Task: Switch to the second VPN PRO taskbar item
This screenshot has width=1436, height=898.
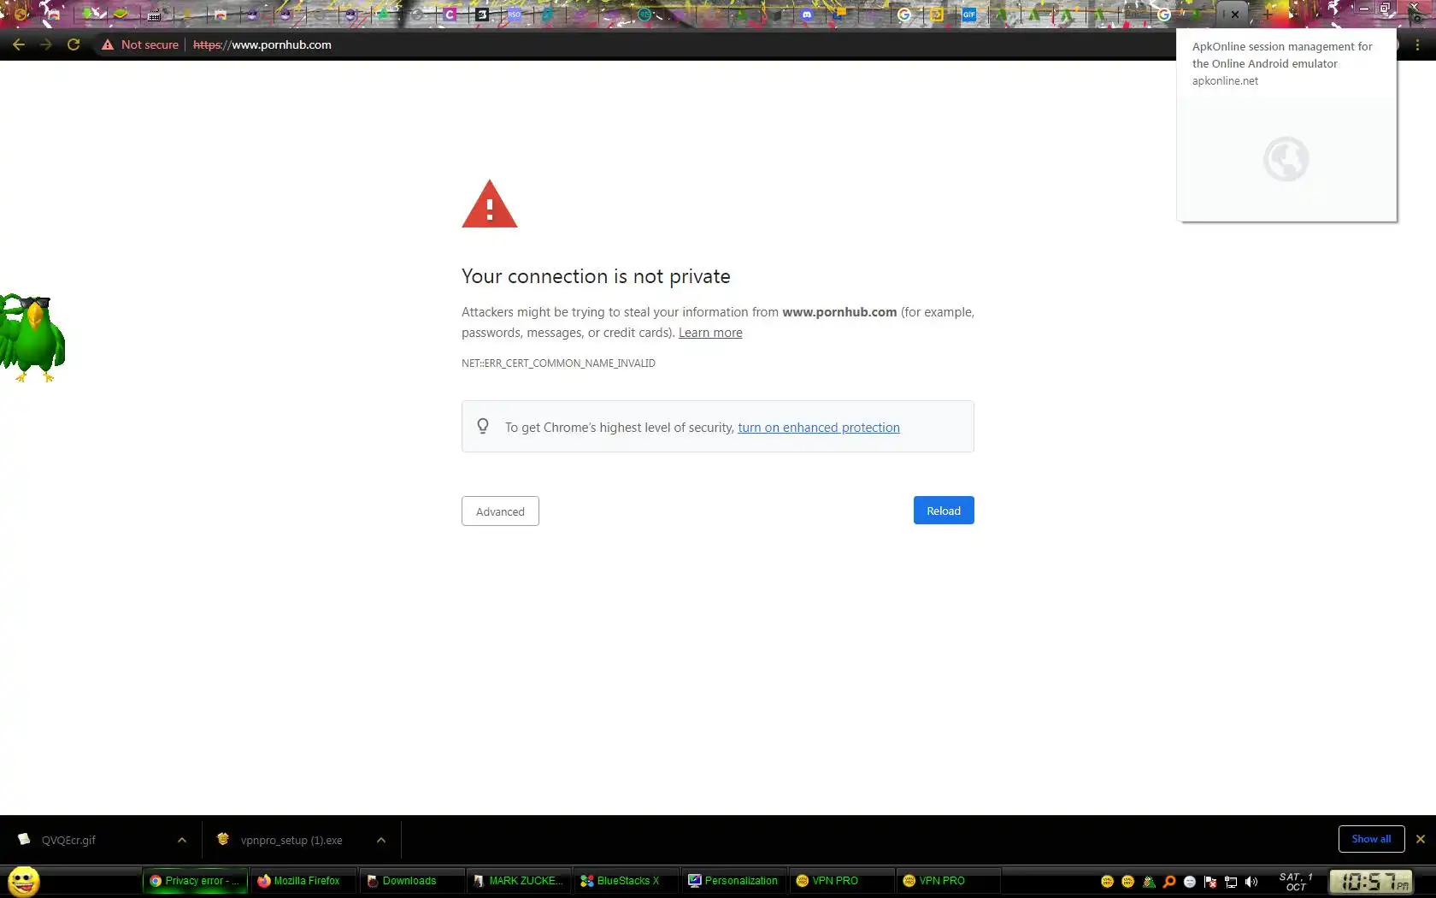Action: (x=950, y=881)
